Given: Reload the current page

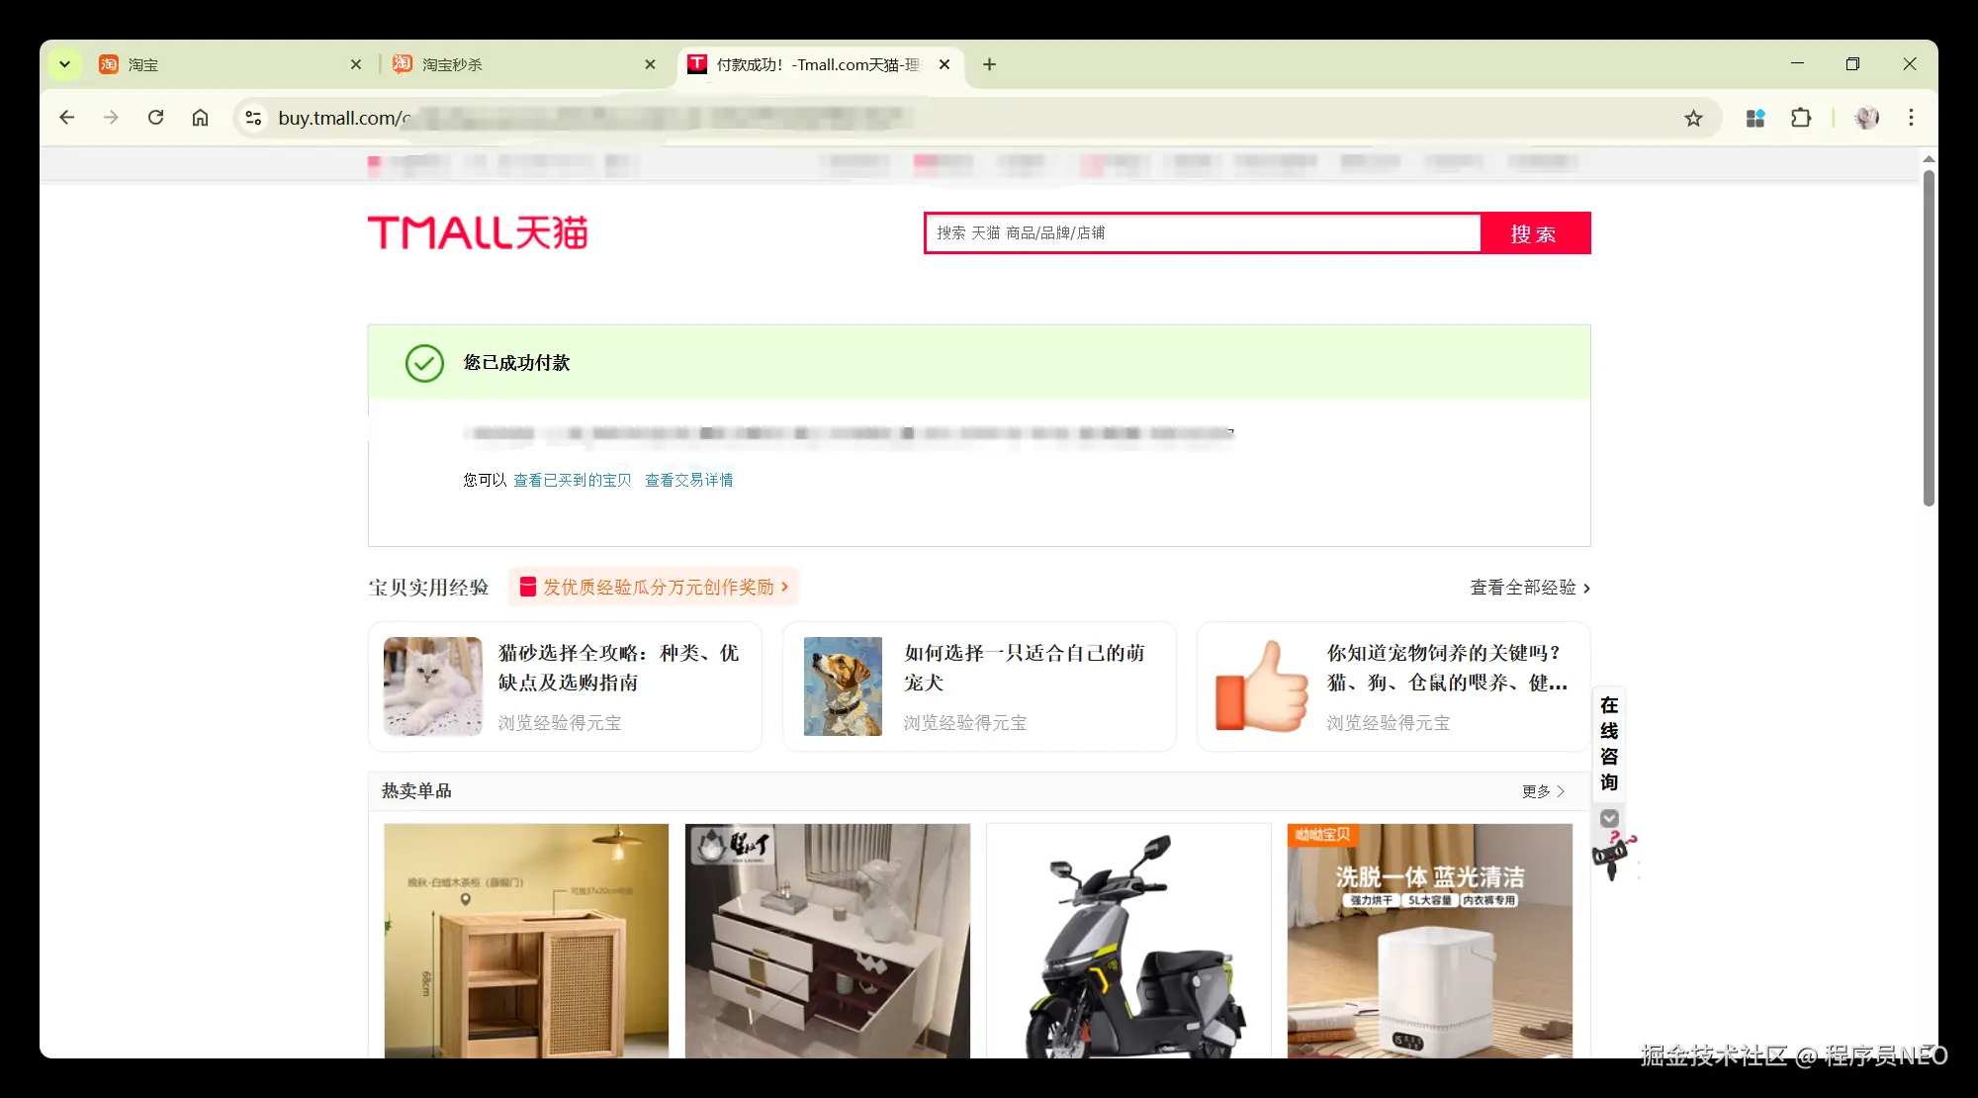Looking at the screenshot, I should 155,118.
